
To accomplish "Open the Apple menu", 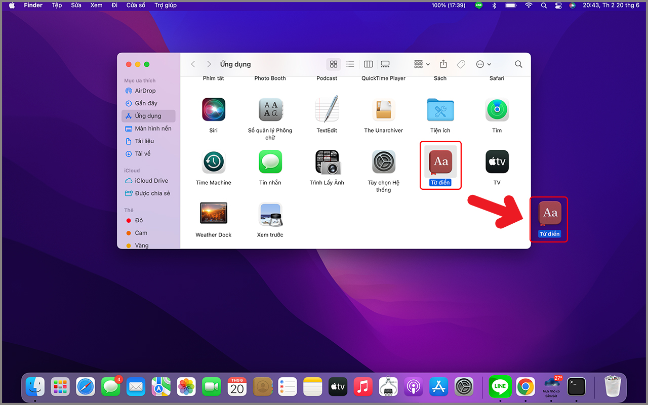I will click(x=12, y=6).
